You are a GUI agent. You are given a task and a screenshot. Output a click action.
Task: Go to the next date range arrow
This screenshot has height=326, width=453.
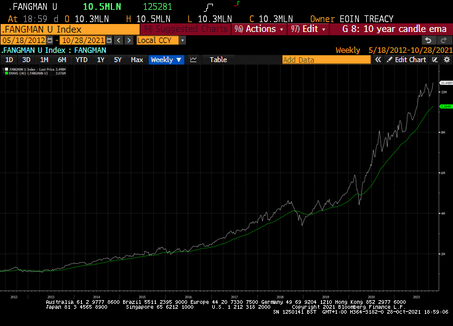point(129,41)
